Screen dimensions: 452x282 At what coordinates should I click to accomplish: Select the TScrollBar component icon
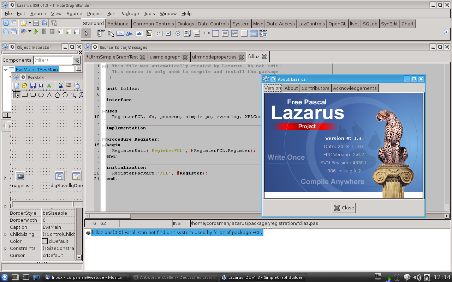tap(206, 33)
